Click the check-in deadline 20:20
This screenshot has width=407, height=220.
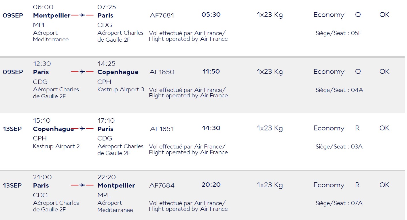(x=211, y=185)
